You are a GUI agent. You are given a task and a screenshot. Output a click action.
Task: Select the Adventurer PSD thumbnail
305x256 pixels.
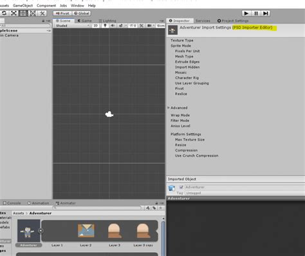click(28, 231)
